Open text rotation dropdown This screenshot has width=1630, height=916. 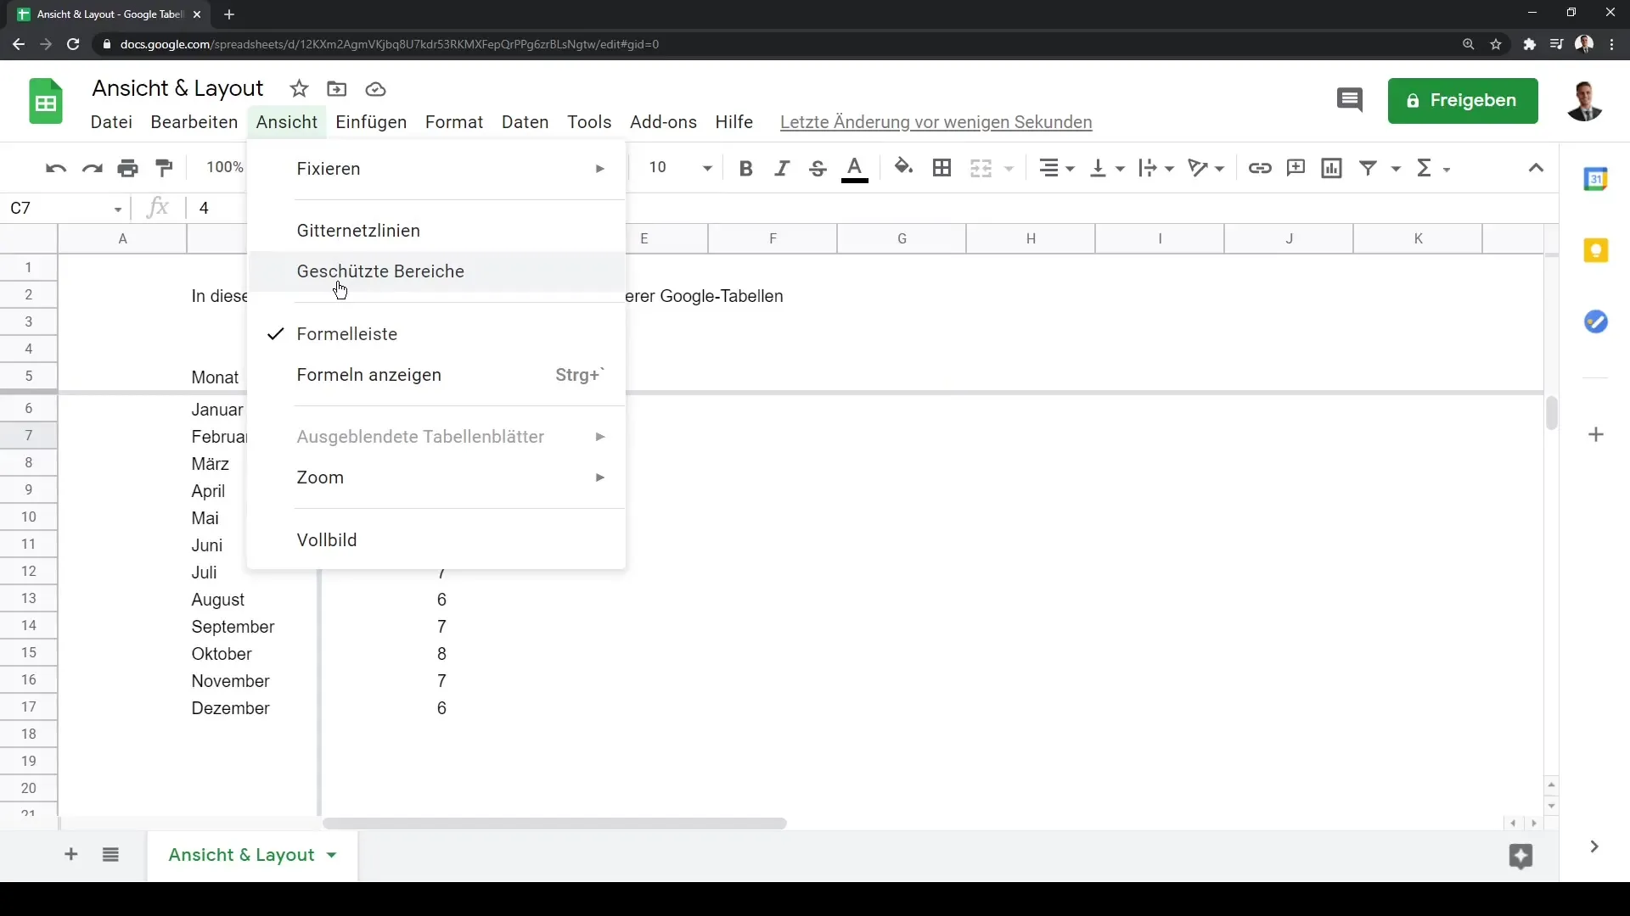1206,168
